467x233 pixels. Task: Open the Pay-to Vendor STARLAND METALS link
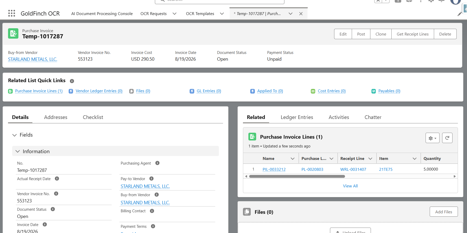click(x=145, y=186)
